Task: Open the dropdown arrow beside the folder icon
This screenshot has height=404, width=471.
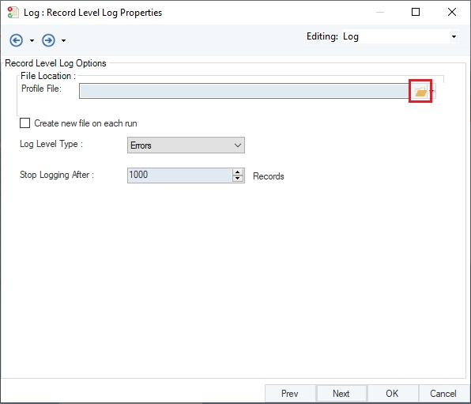Action: pyautogui.click(x=433, y=91)
